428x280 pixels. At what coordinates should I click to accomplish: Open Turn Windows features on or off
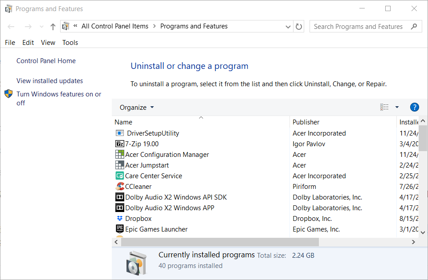[x=59, y=98]
